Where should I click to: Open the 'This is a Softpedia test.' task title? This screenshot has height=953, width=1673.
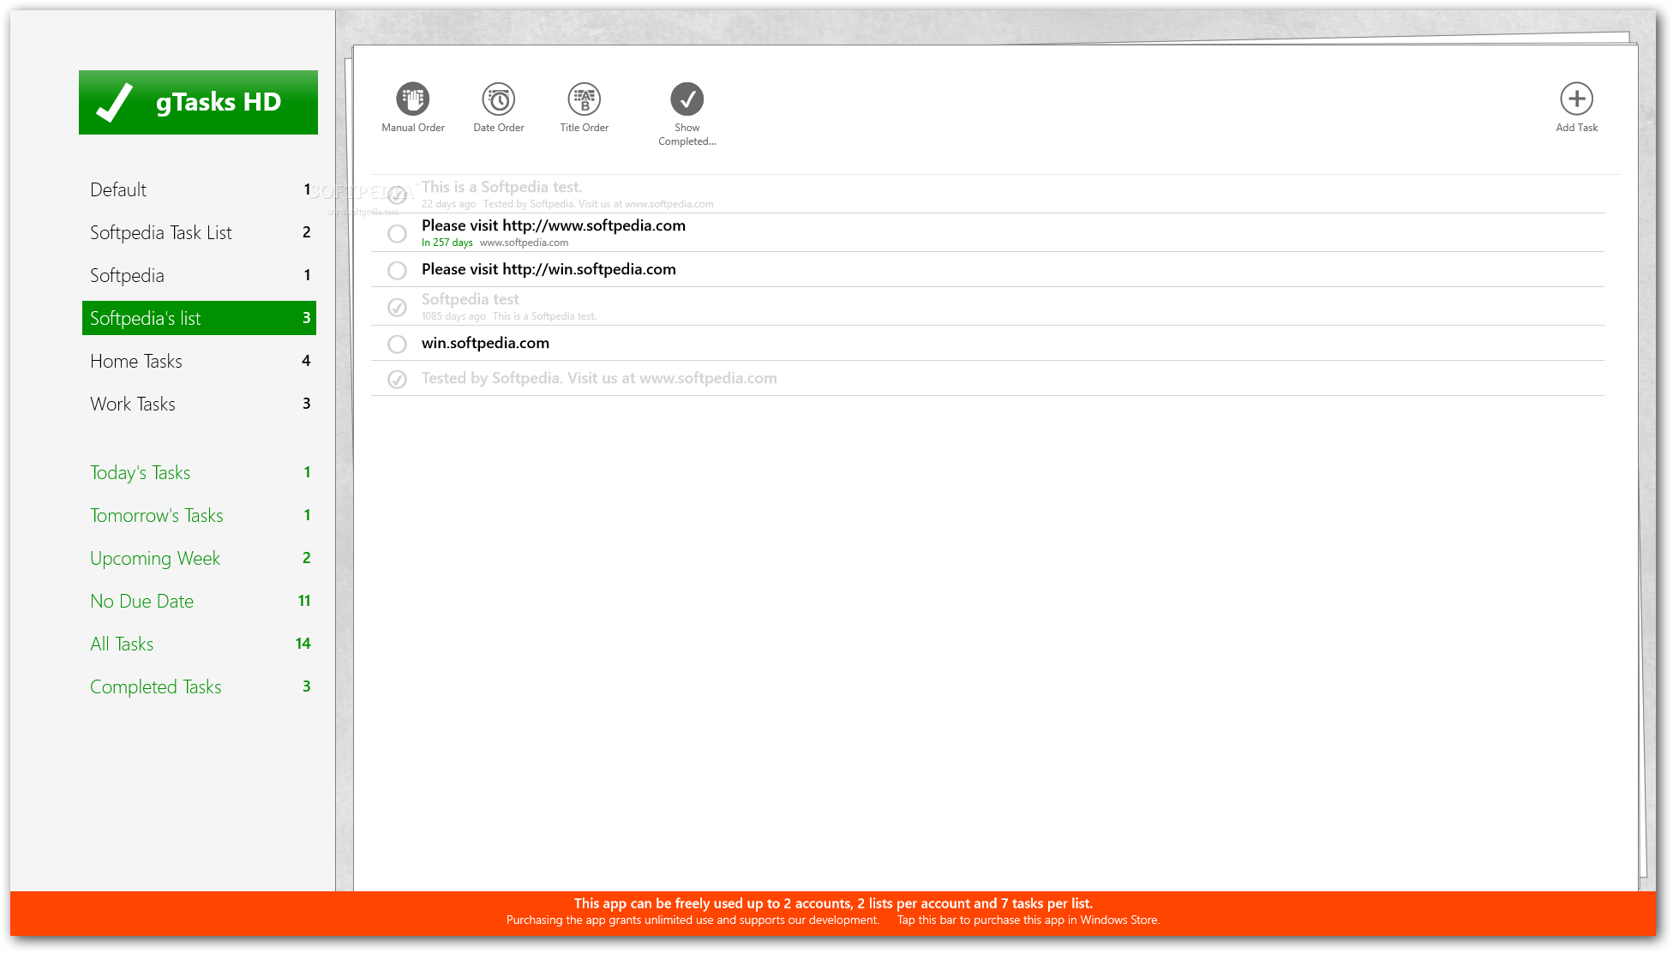pyautogui.click(x=501, y=187)
